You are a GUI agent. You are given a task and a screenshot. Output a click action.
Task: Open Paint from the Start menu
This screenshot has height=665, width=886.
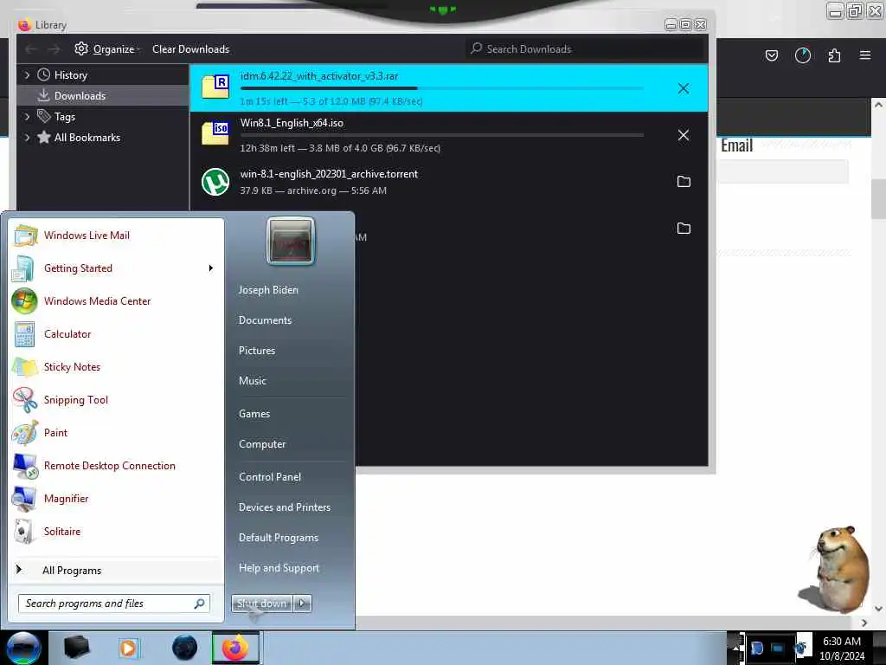pos(115,433)
